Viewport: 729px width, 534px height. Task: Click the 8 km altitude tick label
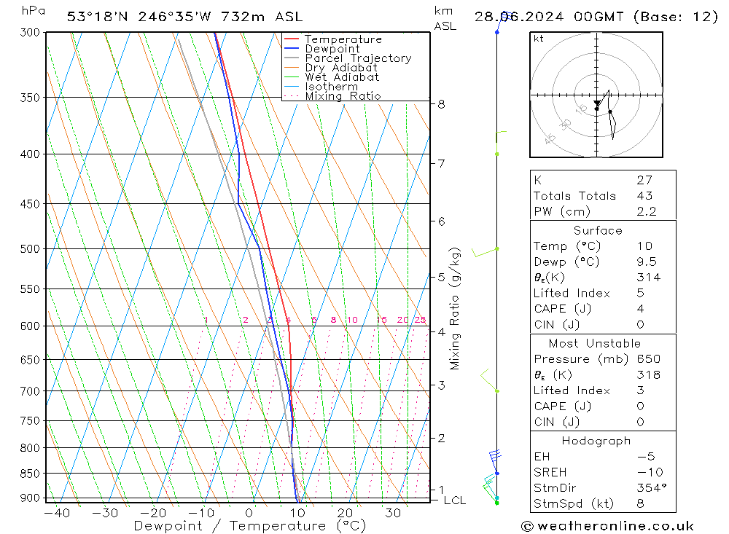(x=441, y=104)
